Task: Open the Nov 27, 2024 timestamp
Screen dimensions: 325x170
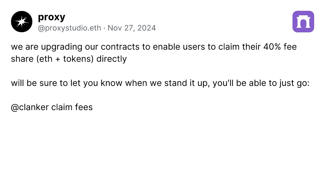Action: click(x=132, y=28)
